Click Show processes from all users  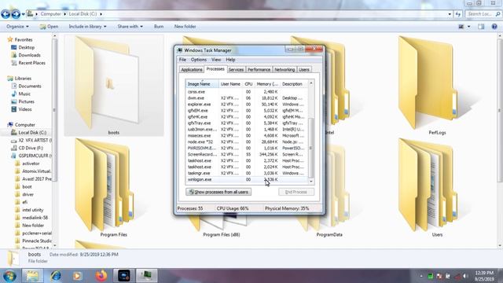(218, 192)
